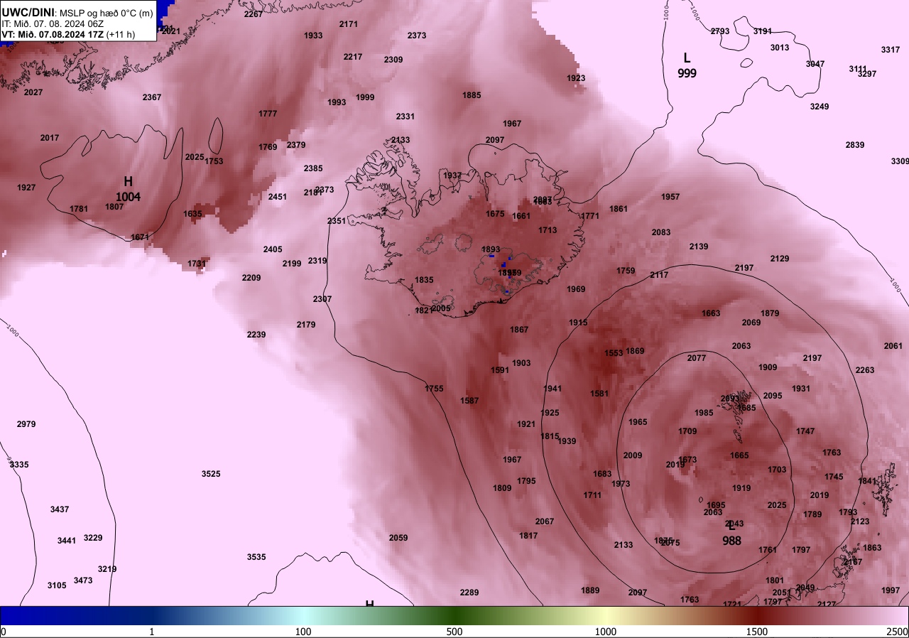Viewport: 909px width, 638px height.
Task: Click the height value 3105
Action: (x=57, y=585)
